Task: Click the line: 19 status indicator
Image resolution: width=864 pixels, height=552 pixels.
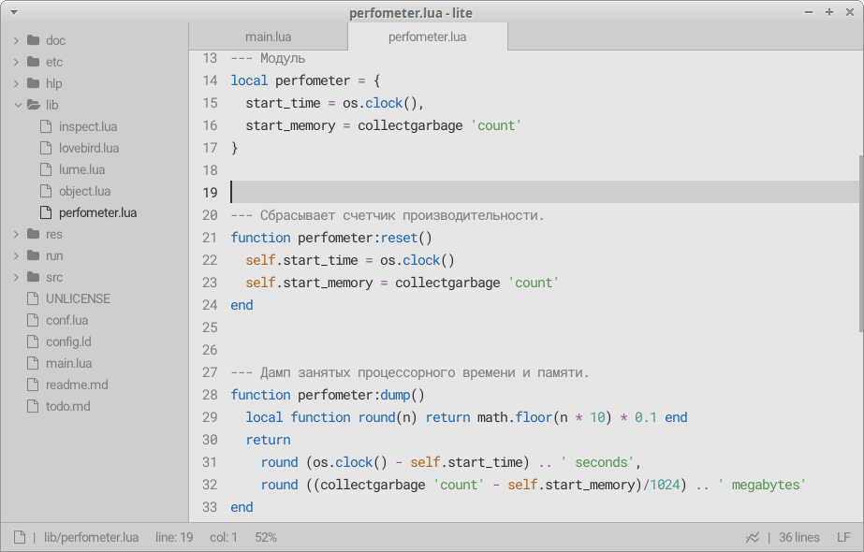Action: 173,537
